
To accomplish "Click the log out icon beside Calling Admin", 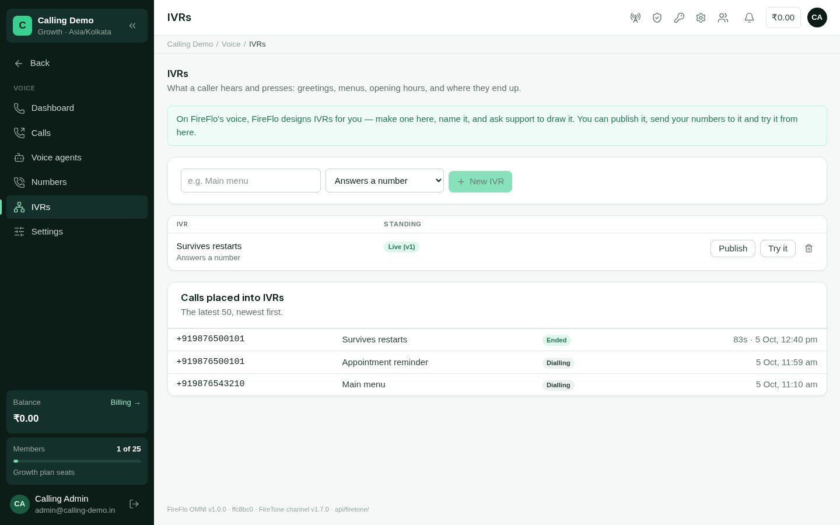I will (x=134, y=504).
